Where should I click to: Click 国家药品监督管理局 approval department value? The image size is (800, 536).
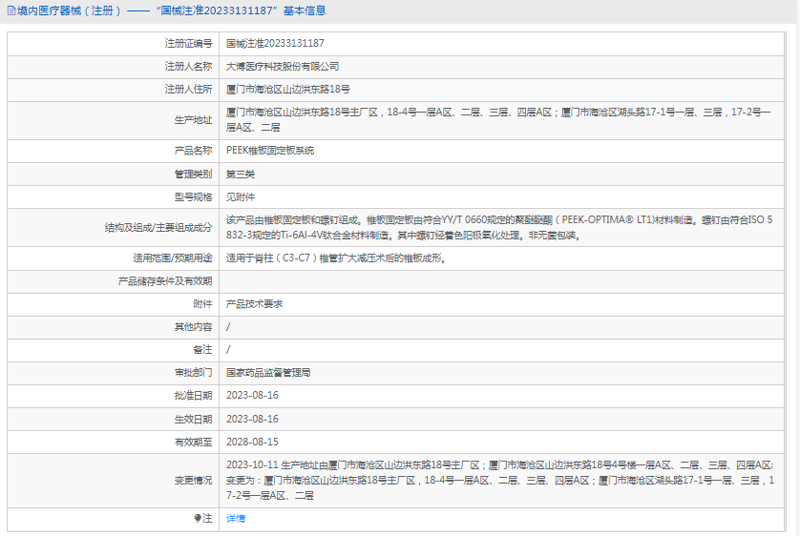click(268, 373)
